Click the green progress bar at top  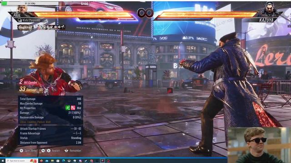[4, 3]
